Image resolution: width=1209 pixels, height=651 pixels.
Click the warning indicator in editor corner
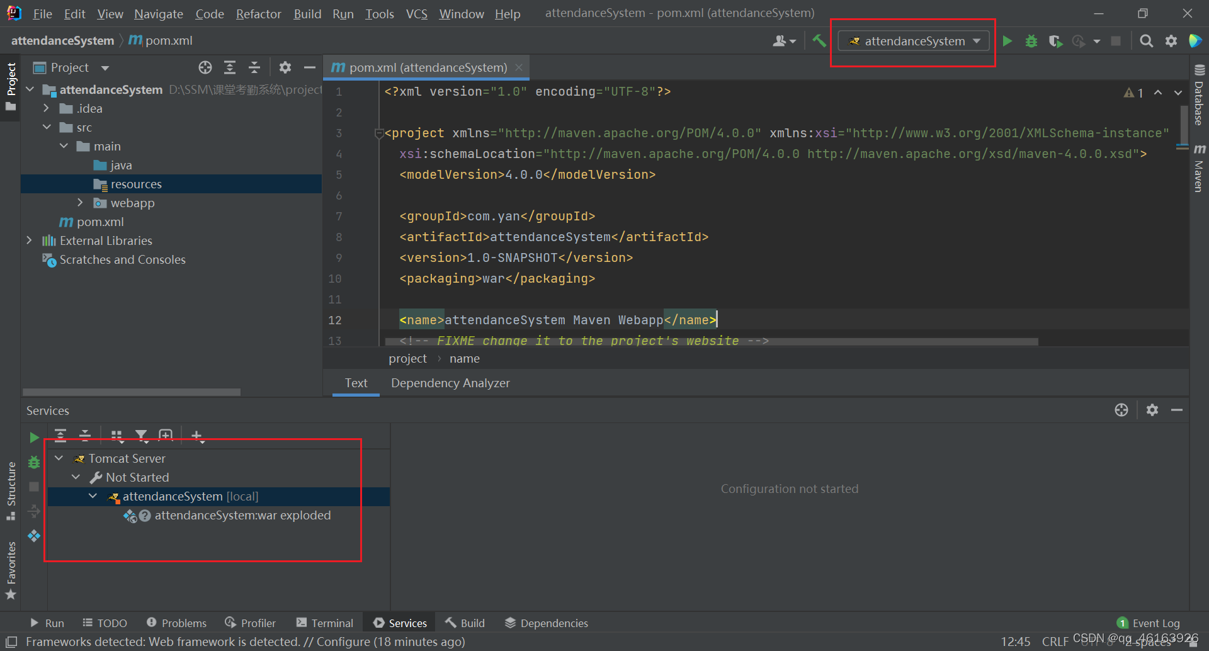[1133, 93]
